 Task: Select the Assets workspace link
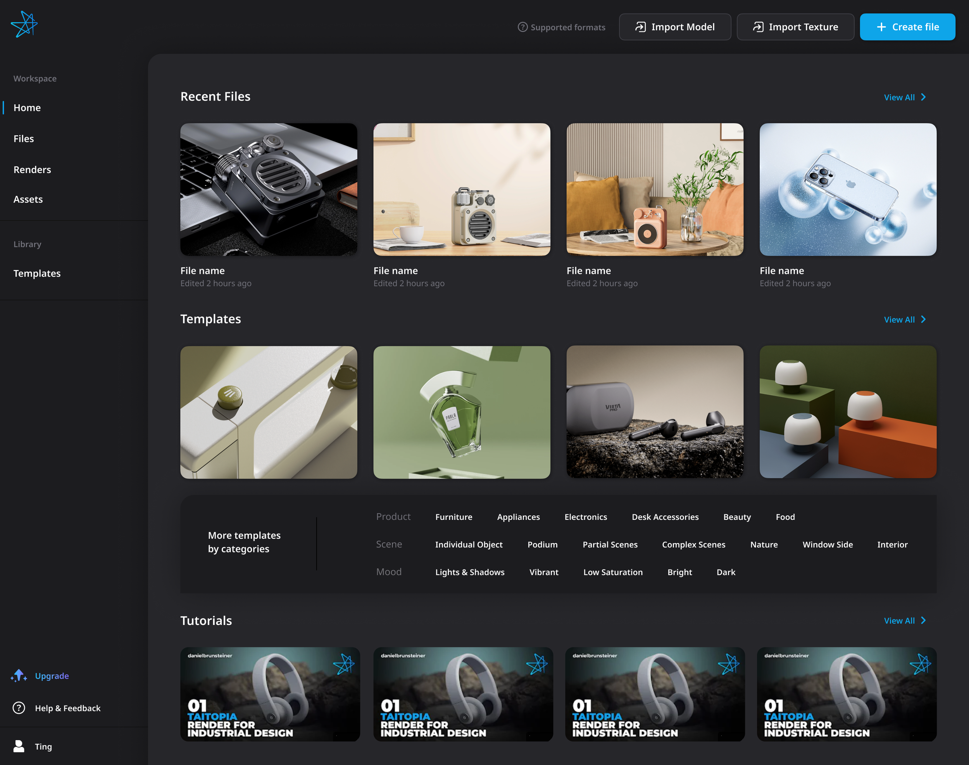[x=28, y=199]
